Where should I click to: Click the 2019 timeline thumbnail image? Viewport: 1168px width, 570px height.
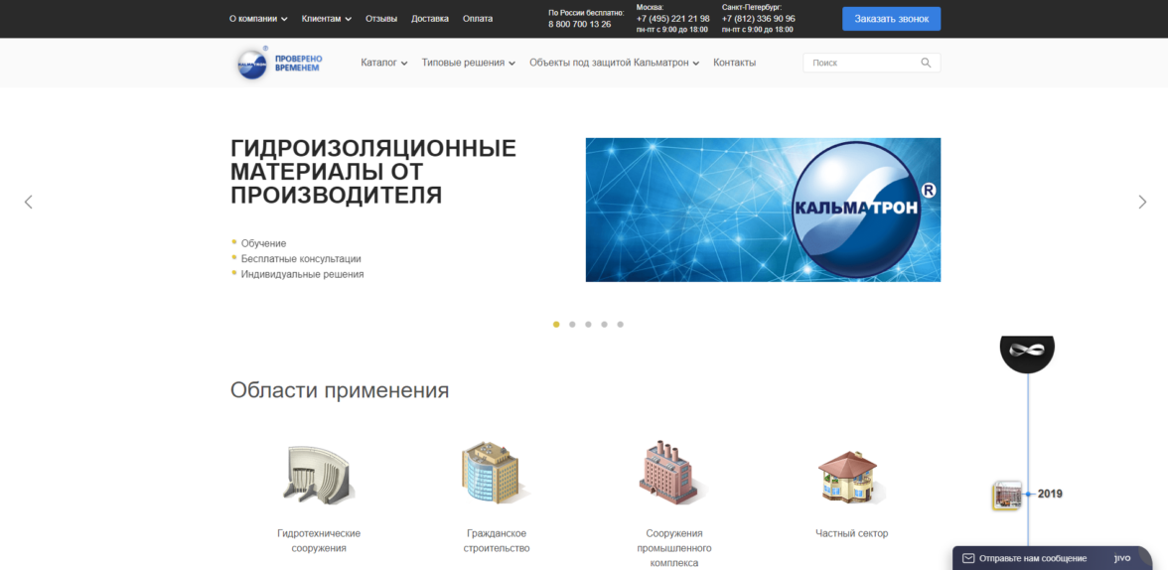click(x=1006, y=496)
